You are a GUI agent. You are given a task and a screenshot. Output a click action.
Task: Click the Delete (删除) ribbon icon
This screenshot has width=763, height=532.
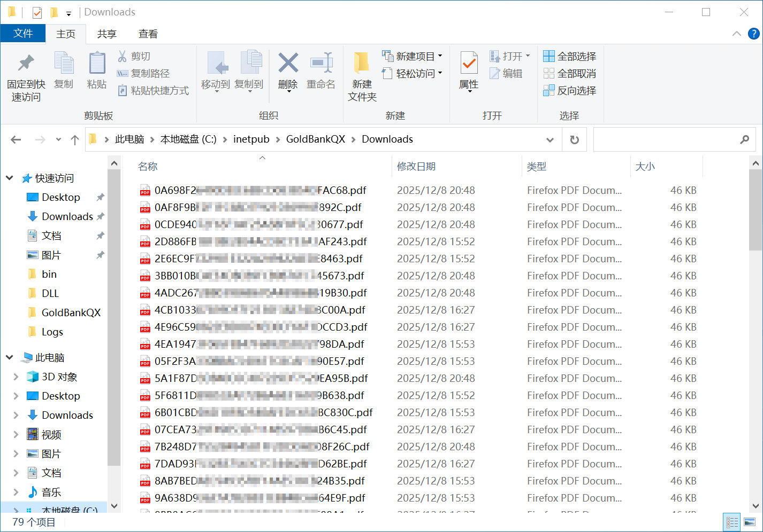coord(288,64)
